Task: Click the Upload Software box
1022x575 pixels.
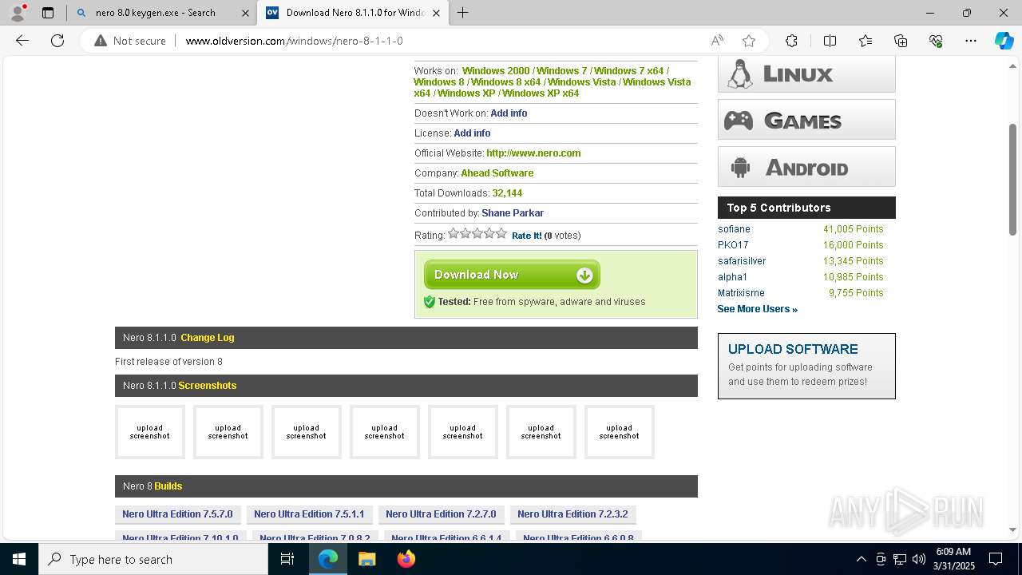Action: coord(806,366)
